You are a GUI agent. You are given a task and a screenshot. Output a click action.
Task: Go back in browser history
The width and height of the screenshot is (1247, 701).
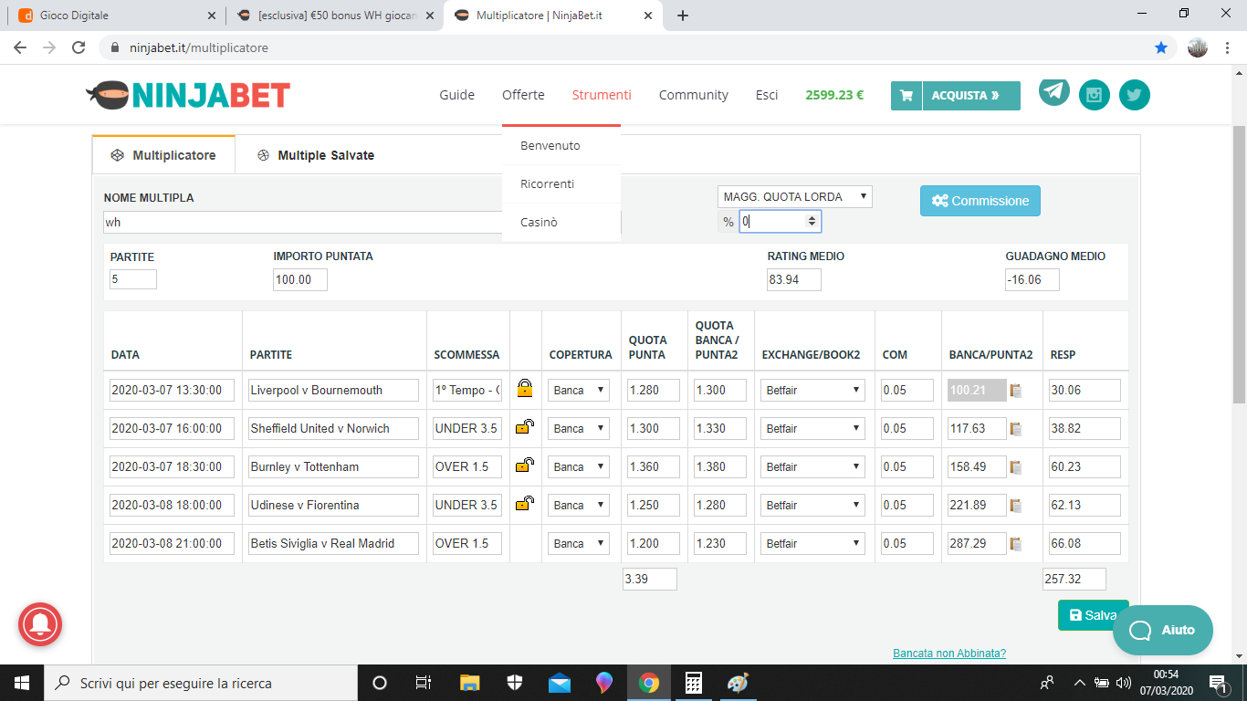tap(20, 47)
